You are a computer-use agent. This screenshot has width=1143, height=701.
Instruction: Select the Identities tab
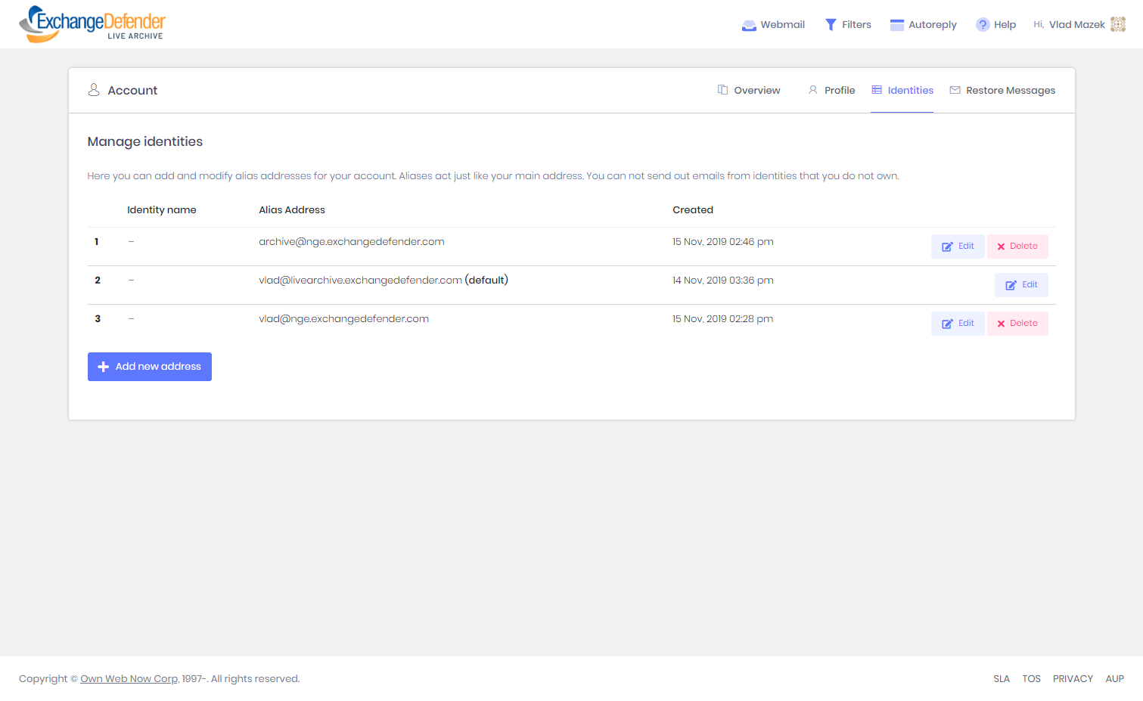(902, 90)
